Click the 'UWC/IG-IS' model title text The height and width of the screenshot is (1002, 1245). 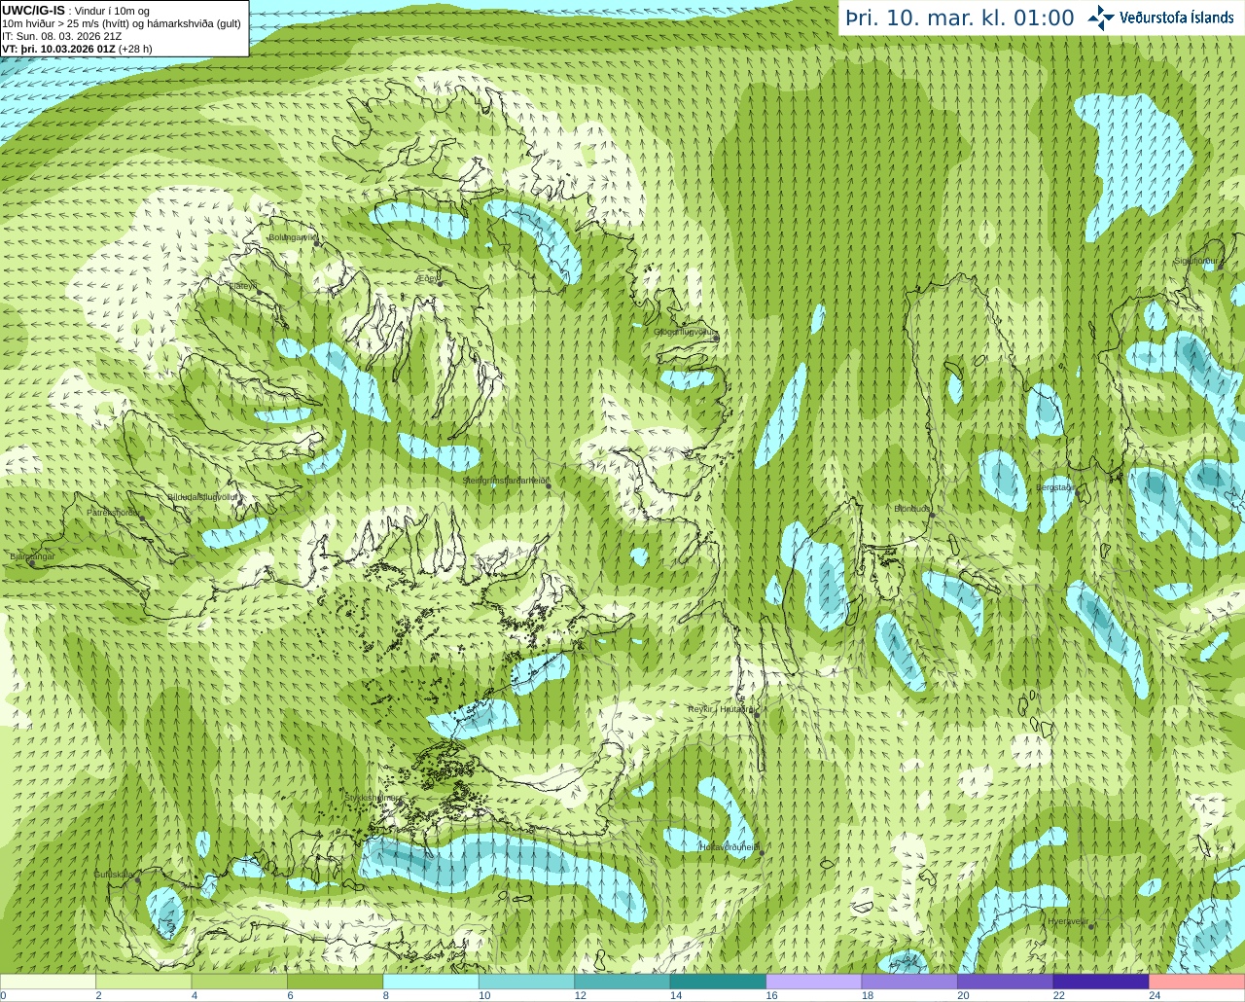(x=34, y=10)
